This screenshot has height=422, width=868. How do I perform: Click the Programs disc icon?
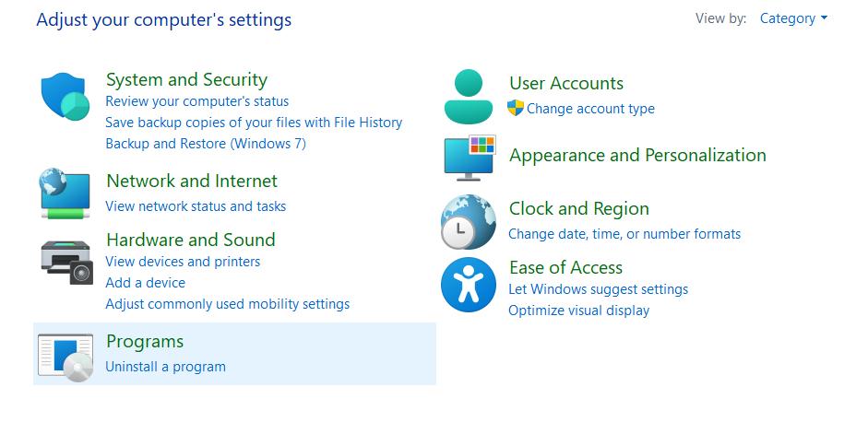pyautogui.click(x=65, y=358)
